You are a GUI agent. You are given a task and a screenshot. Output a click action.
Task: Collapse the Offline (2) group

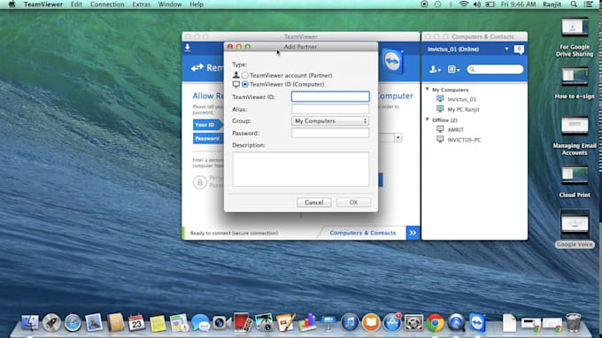(428, 120)
